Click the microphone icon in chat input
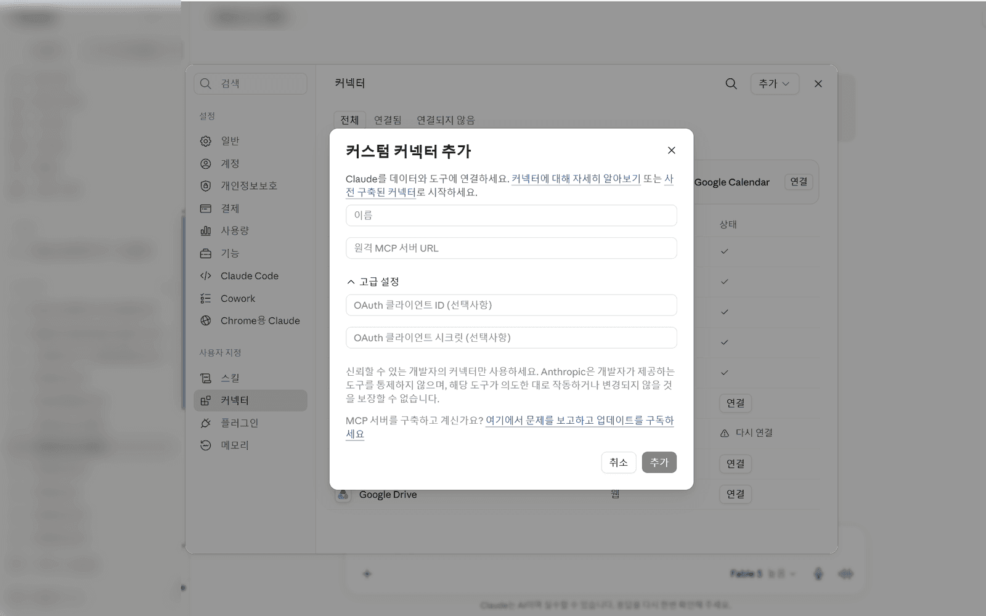This screenshot has height=616, width=986. [818, 574]
